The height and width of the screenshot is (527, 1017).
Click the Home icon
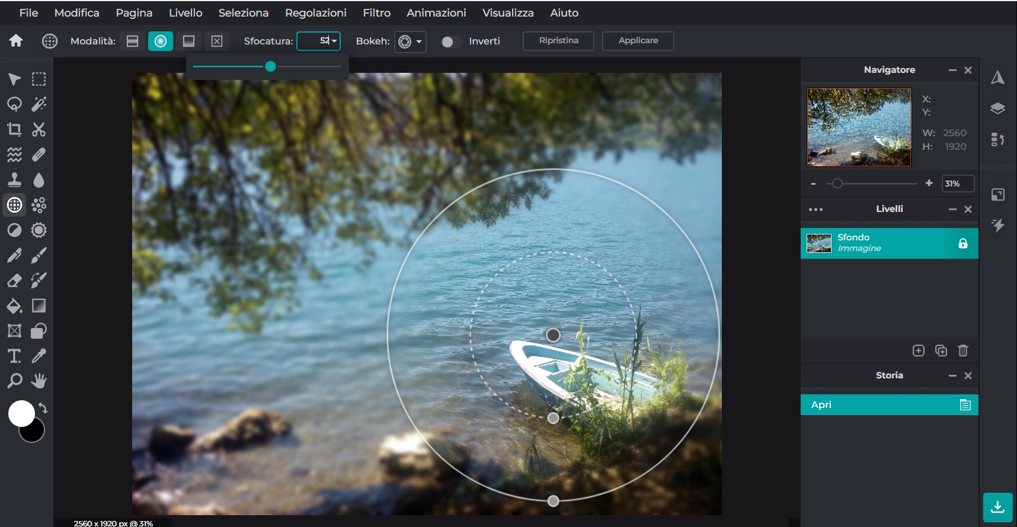point(16,41)
